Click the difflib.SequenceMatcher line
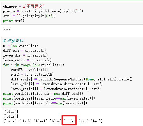The height and width of the screenshot is (126, 143). pyautogui.click(x=72, y=79)
